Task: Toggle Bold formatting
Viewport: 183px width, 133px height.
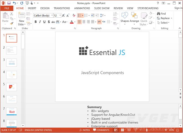Action: (x=36, y=22)
